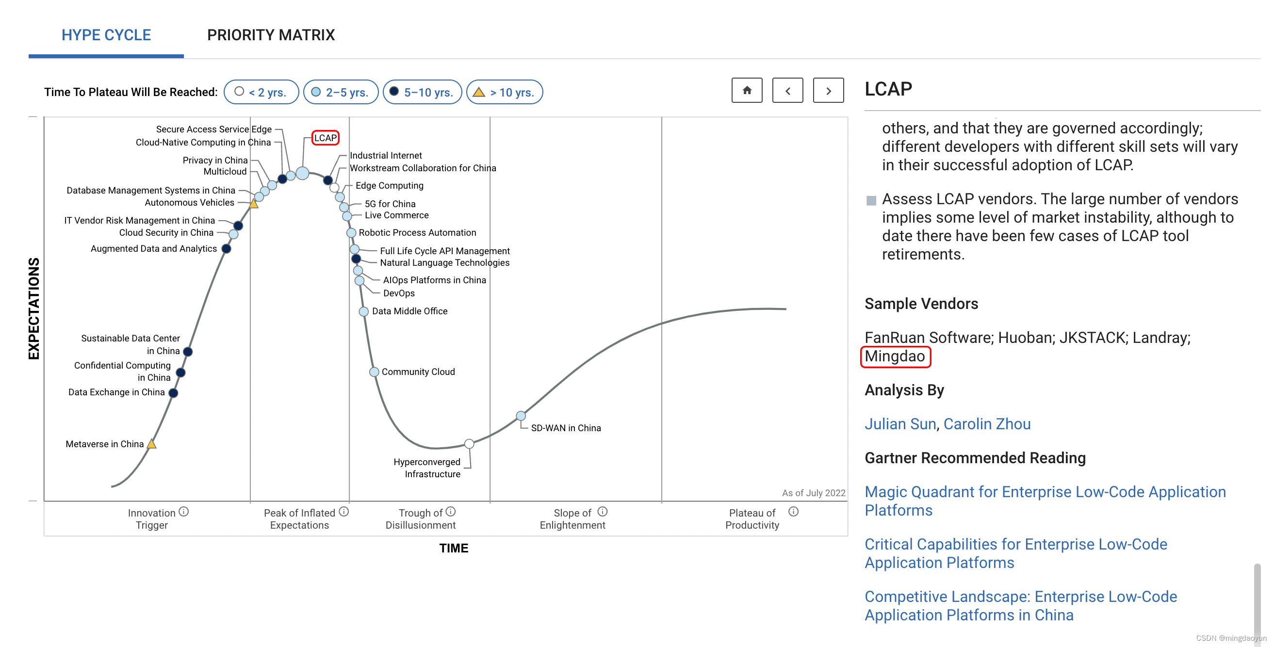Toggle the '< 2 yrs.' plateau filter
The width and height of the screenshot is (1274, 647).
(x=261, y=92)
